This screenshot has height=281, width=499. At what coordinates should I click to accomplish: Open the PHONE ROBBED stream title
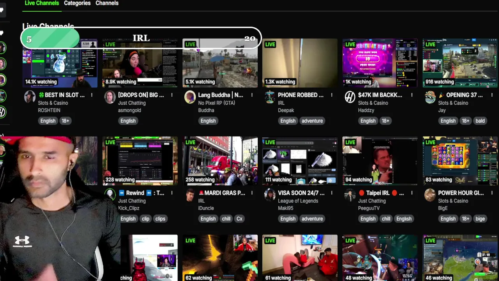[301, 95]
